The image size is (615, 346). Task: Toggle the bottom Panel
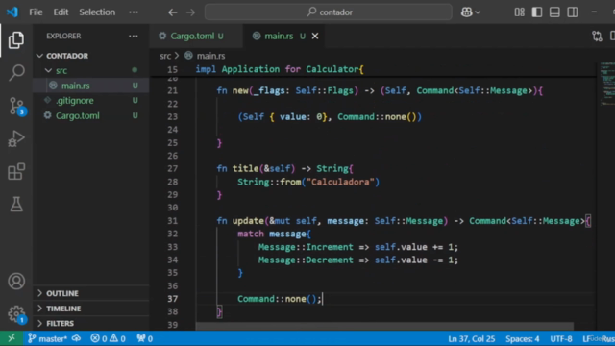tap(554, 12)
